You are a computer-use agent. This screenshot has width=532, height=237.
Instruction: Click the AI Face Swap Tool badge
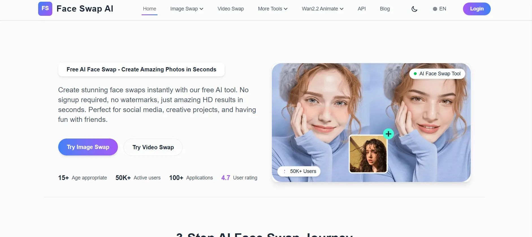(x=437, y=74)
